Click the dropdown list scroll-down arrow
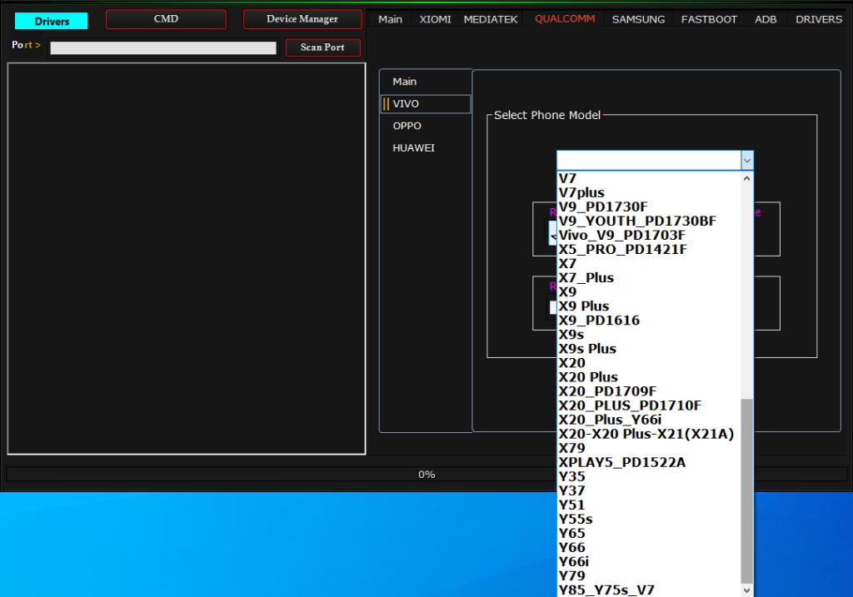The image size is (853, 597). (747, 590)
